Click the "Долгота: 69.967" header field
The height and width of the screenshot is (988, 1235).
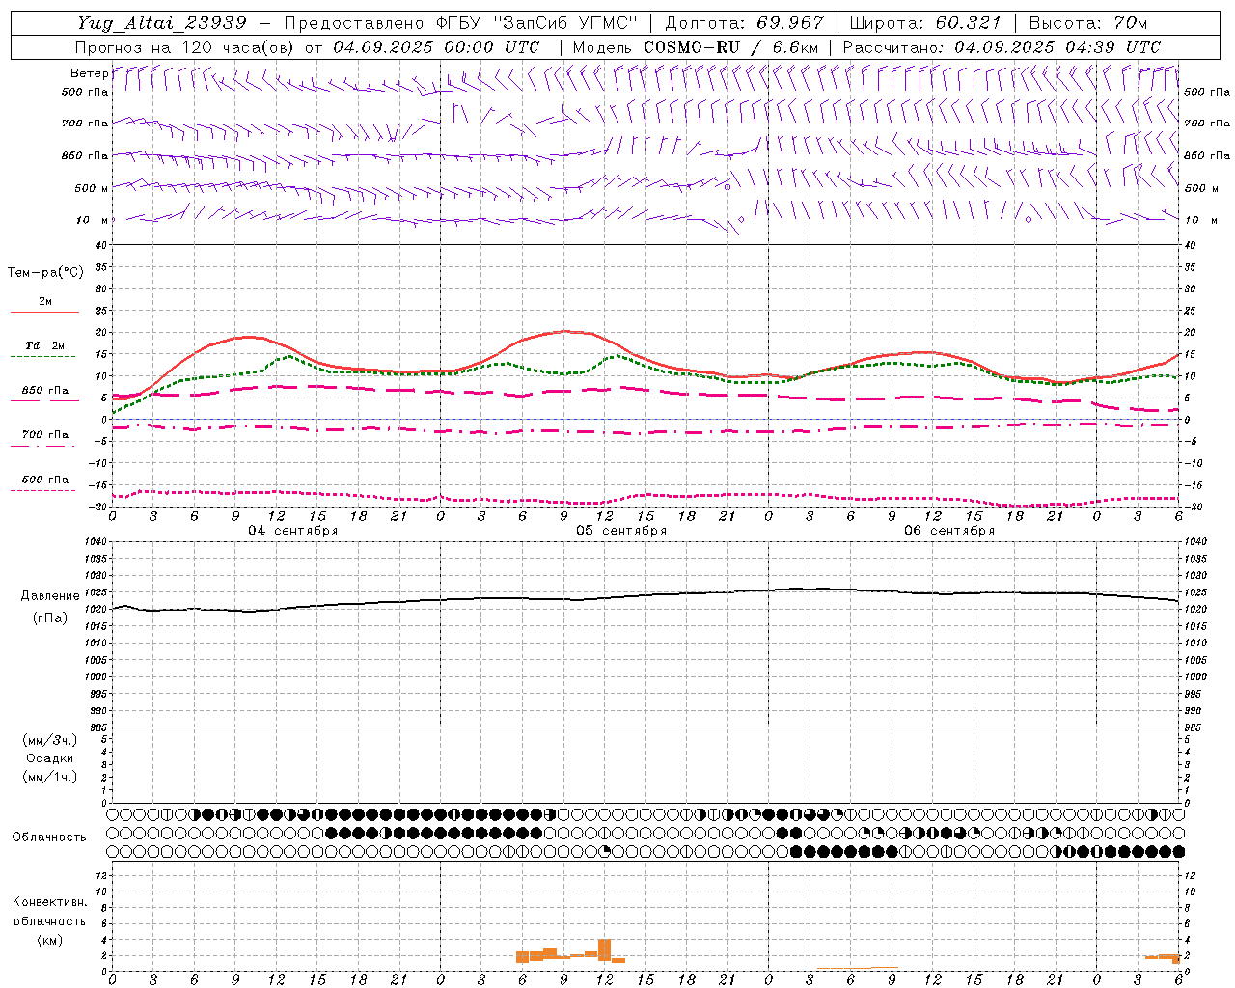coord(744,23)
